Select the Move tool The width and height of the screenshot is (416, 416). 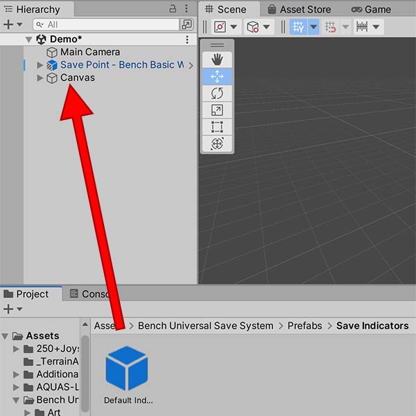click(x=217, y=76)
